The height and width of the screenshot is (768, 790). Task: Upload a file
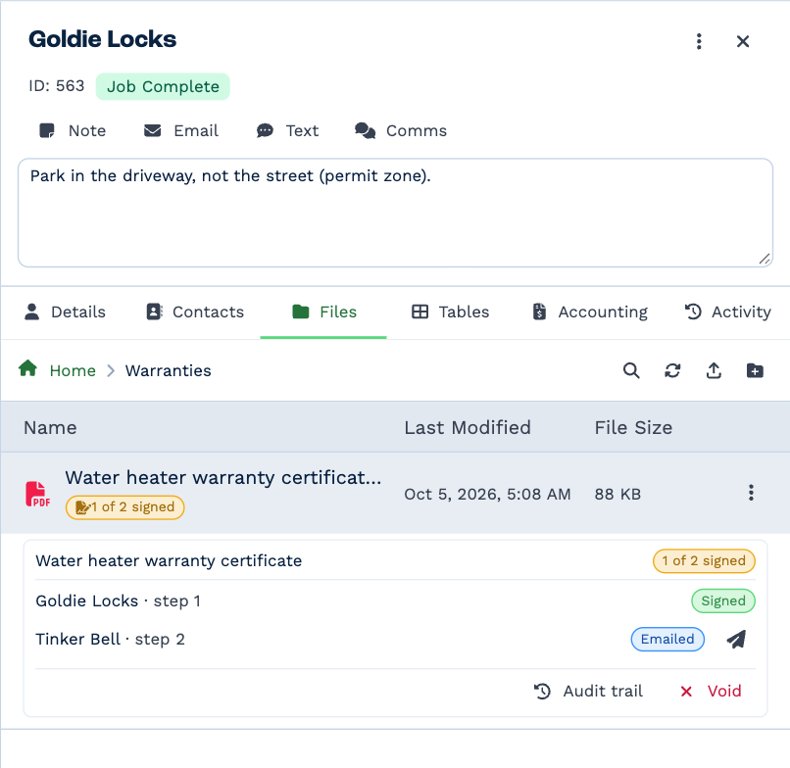[x=714, y=370]
